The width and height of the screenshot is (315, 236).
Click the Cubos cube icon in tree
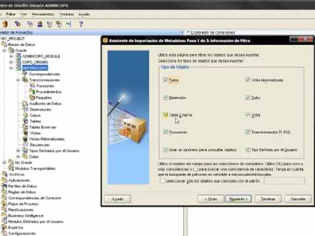(26, 115)
